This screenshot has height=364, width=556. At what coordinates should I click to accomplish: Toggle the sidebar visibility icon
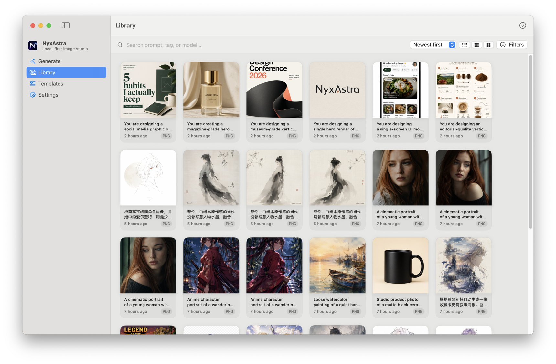(x=66, y=25)
